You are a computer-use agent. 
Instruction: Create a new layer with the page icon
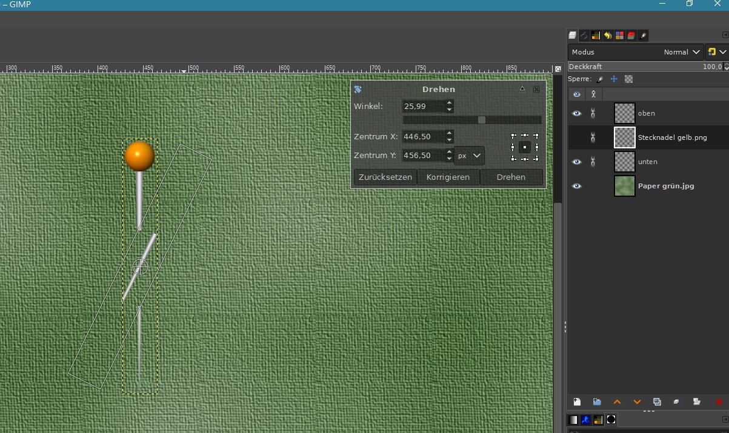(x=577, y=402)
